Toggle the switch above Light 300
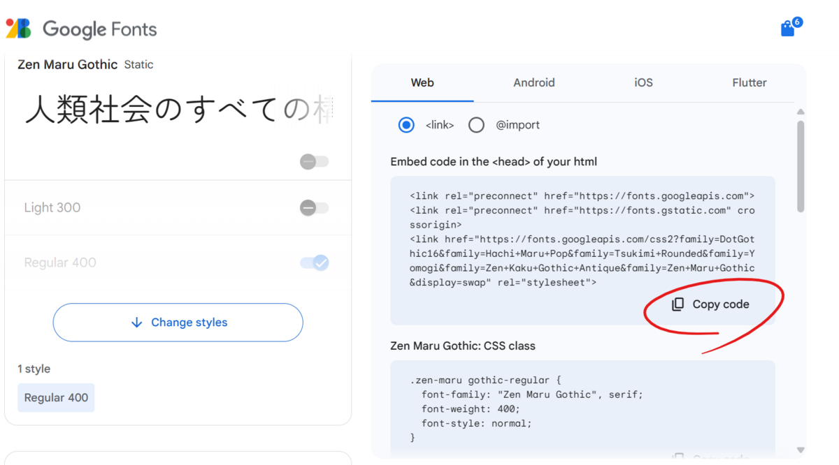This screenshot has width=839, height=465. 314,161
